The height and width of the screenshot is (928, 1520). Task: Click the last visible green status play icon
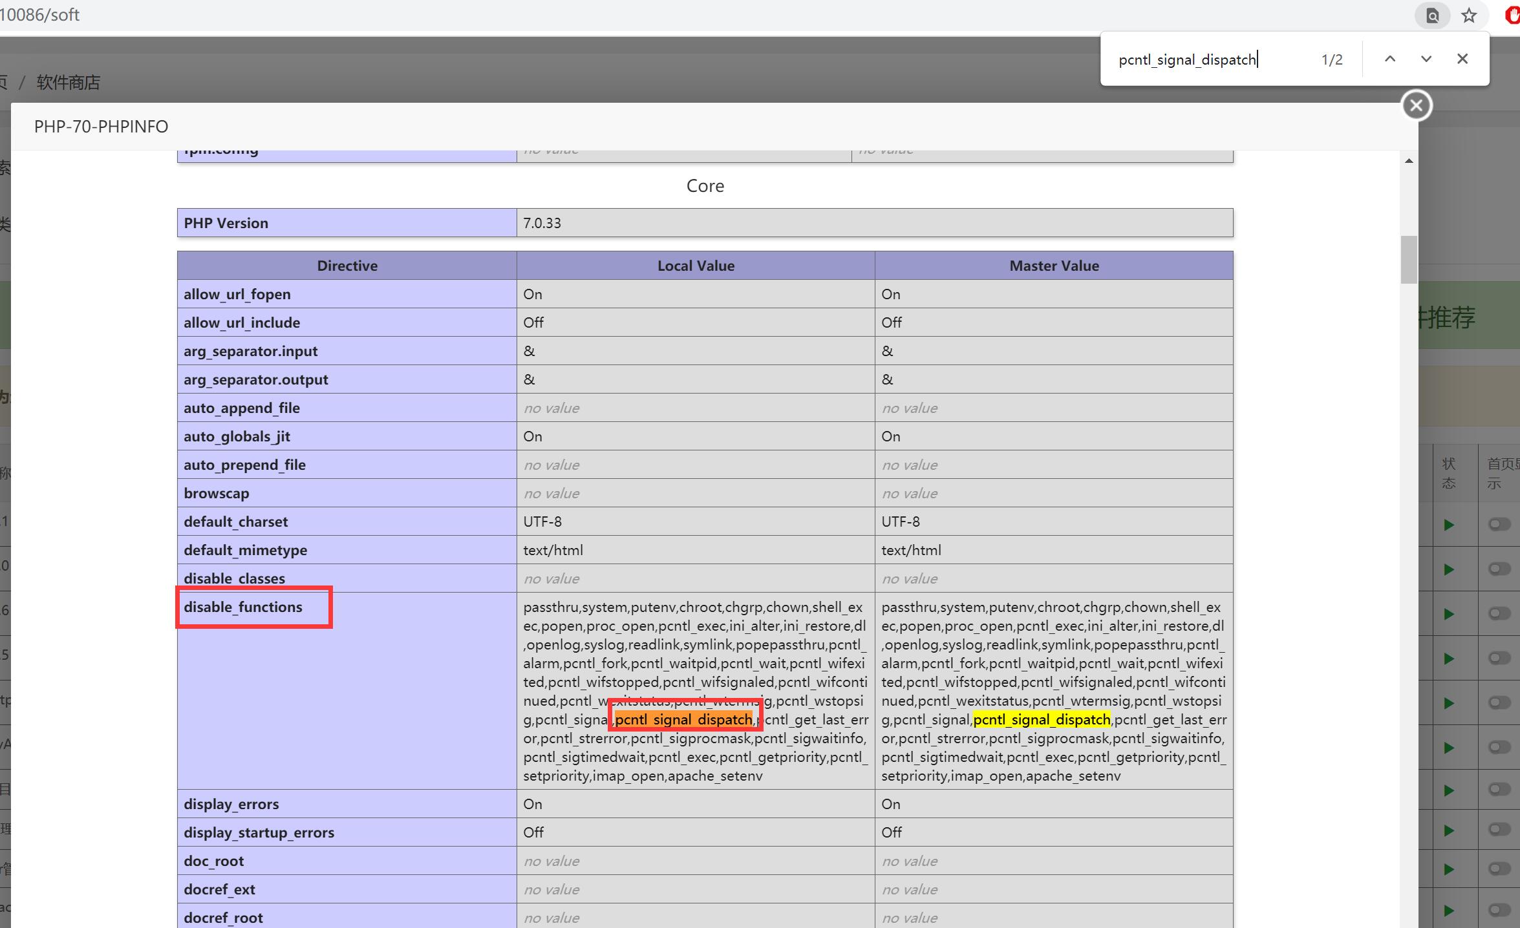click(1448, 910)
